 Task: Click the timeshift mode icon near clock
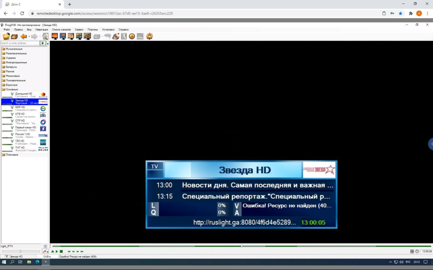point(412,251)
